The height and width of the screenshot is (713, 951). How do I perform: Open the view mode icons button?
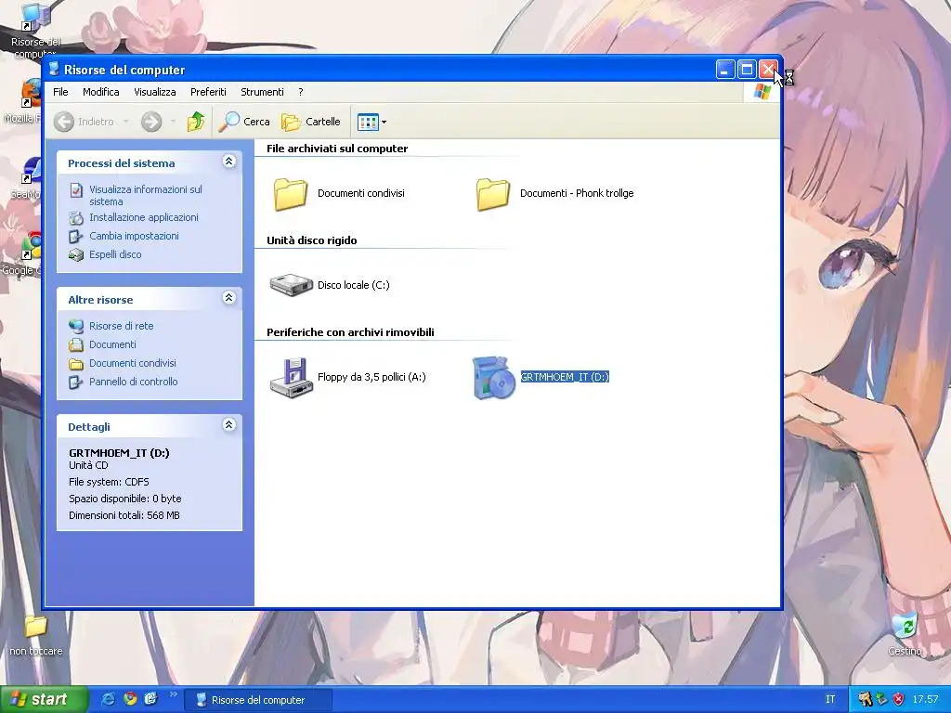pyautogui.click(x=368, y=122)
